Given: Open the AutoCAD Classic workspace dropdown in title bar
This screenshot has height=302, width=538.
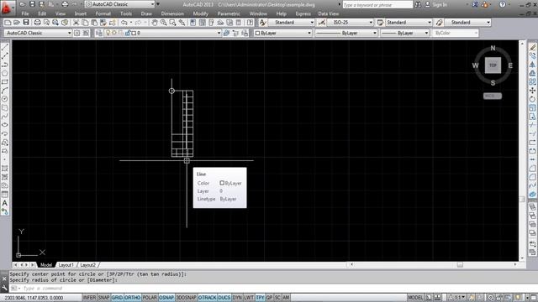Looking at the screenshot, I should (x=120, y=4).
